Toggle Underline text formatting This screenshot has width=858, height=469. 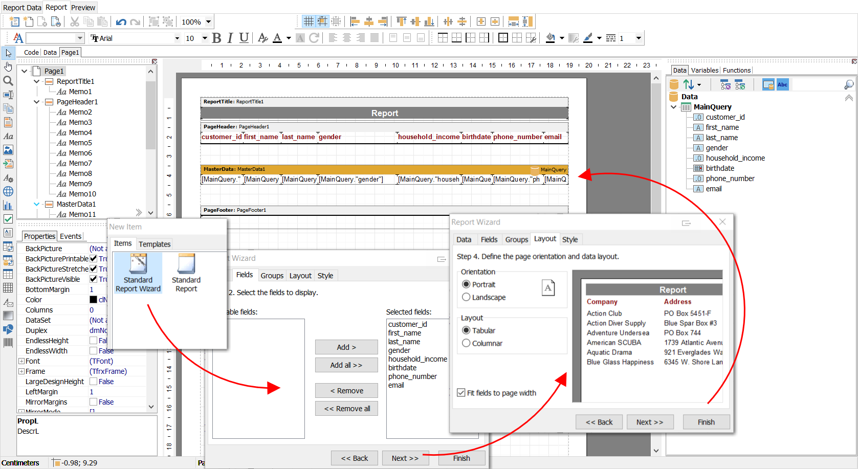(x=244, y=38)
